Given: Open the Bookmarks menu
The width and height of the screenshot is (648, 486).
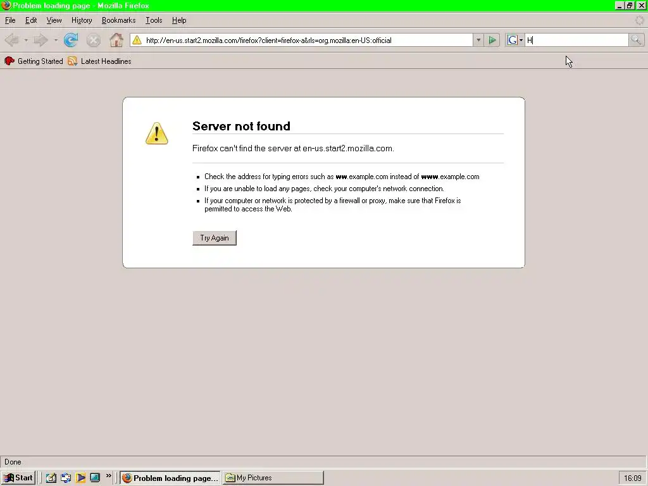Looking at the screenshot, I should coord(118,20).
